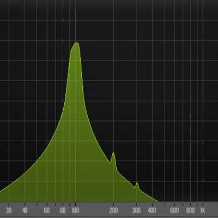Click where the green curve meets the axis

click(x=158, y=201)
